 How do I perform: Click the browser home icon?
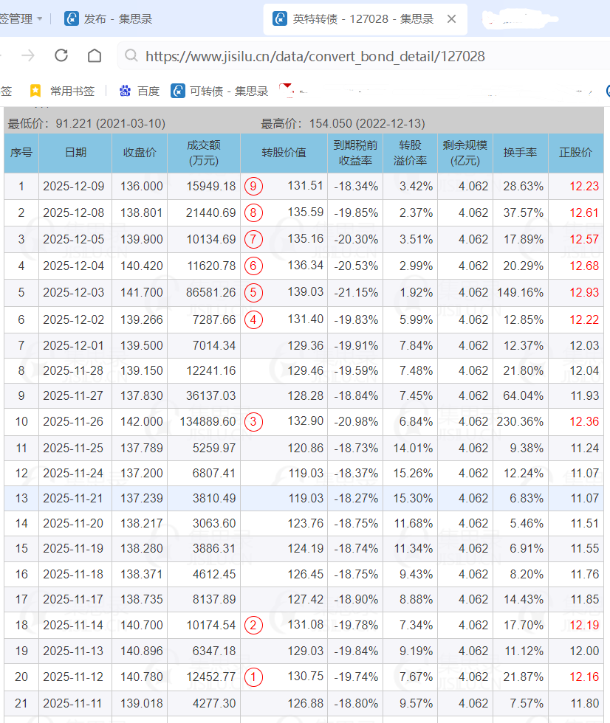[95, 56]
